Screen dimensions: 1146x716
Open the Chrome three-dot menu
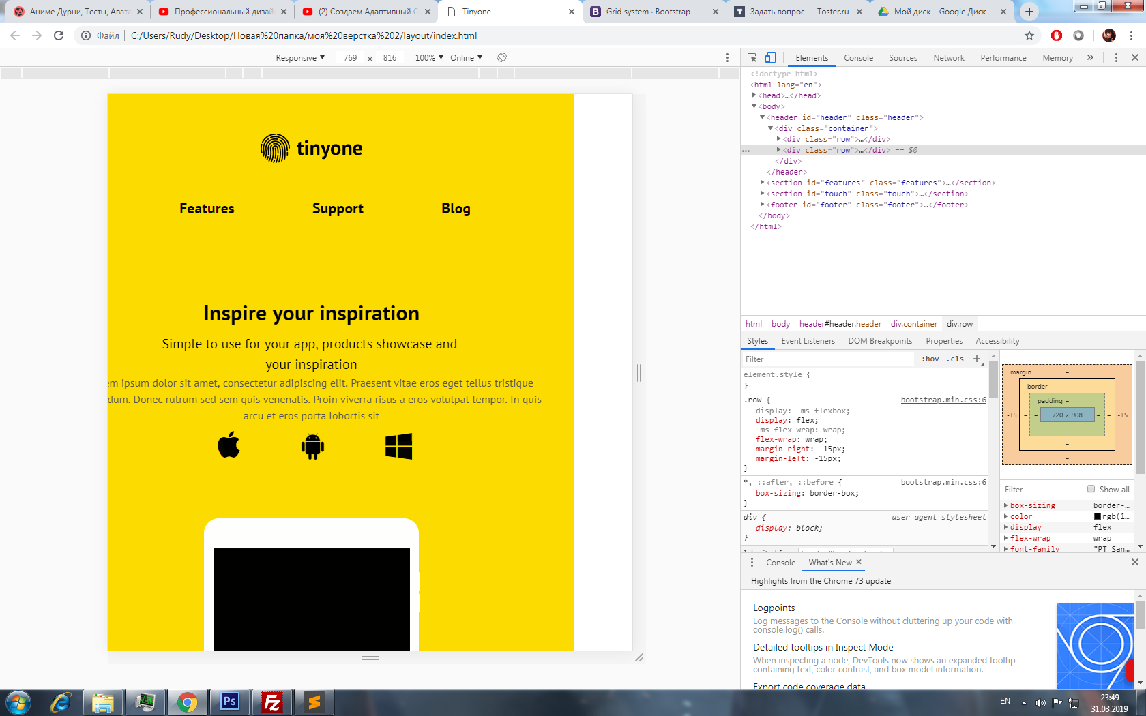pos(1132,35)
